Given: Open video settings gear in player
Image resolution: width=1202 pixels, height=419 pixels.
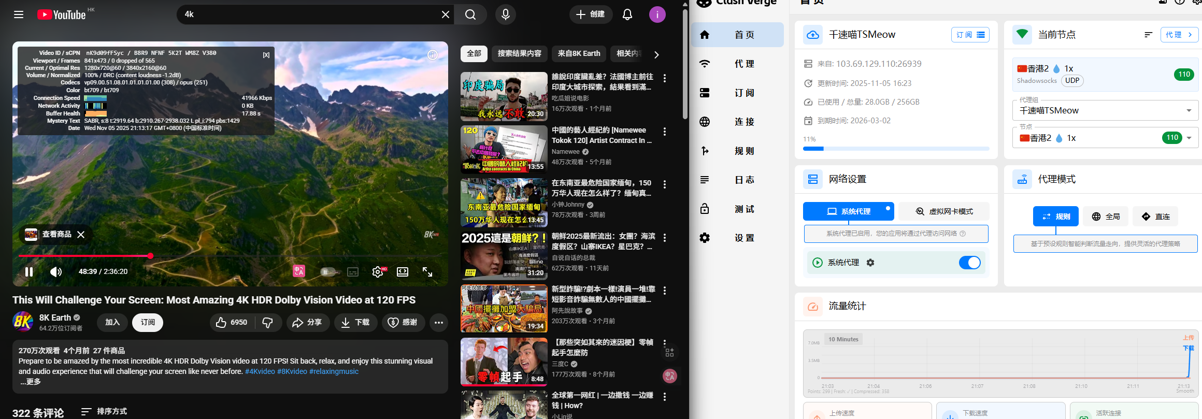Looking at the screenshot, I should coord(378,272).
